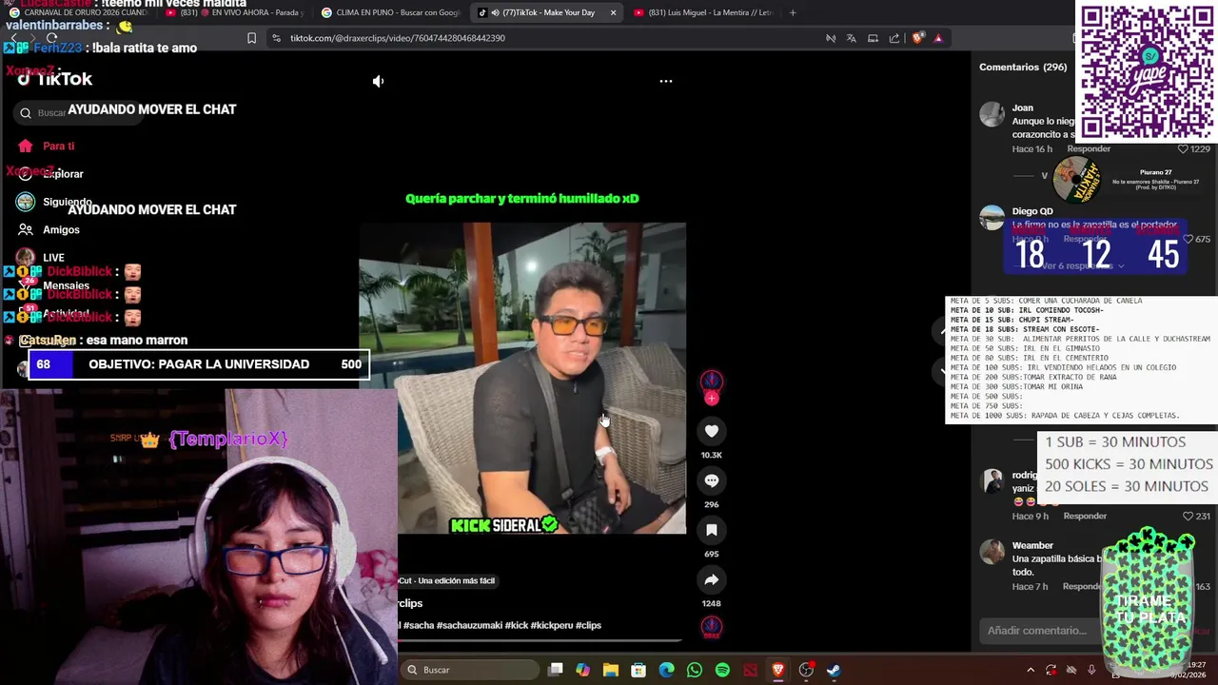This screenshot has width=1218, height=685.
Task: Like Joan's comment with 1229 hearts
Action: click(x=1183, y=149)
